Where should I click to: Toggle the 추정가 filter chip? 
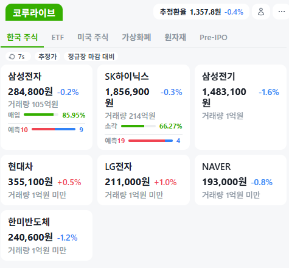pyautogui.click(x=47, y=57)
